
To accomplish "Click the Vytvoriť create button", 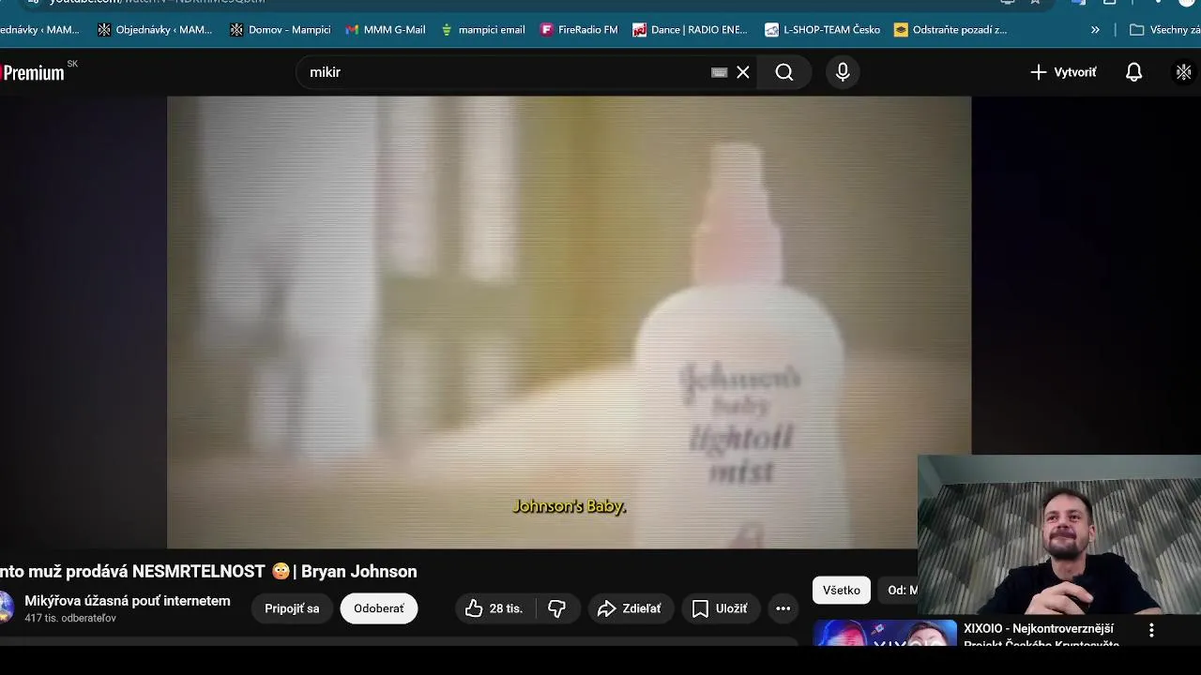I will [x=1063, y=72].
